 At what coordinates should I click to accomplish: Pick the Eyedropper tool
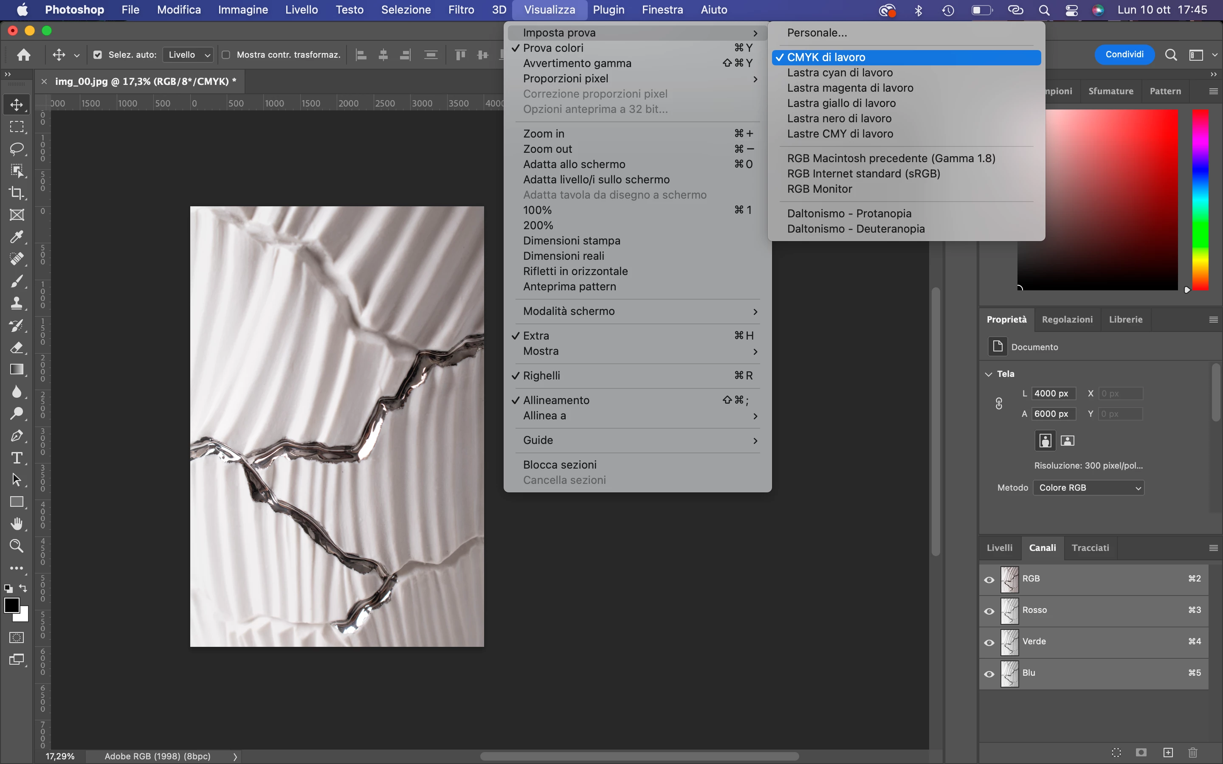coord(17,237)
